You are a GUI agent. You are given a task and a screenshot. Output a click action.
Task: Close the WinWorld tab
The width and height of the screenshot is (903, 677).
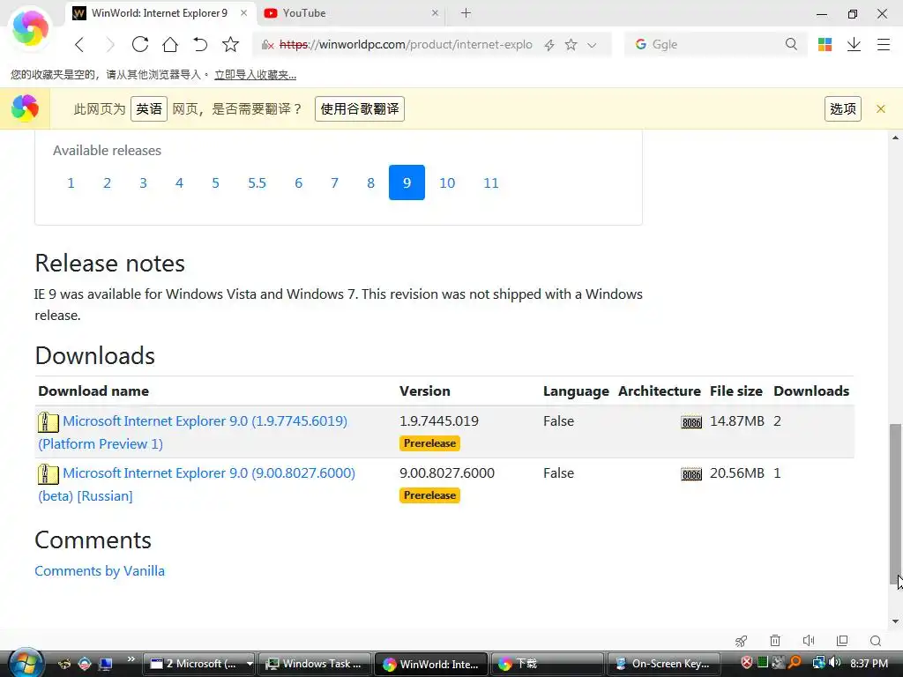point(244,12)
